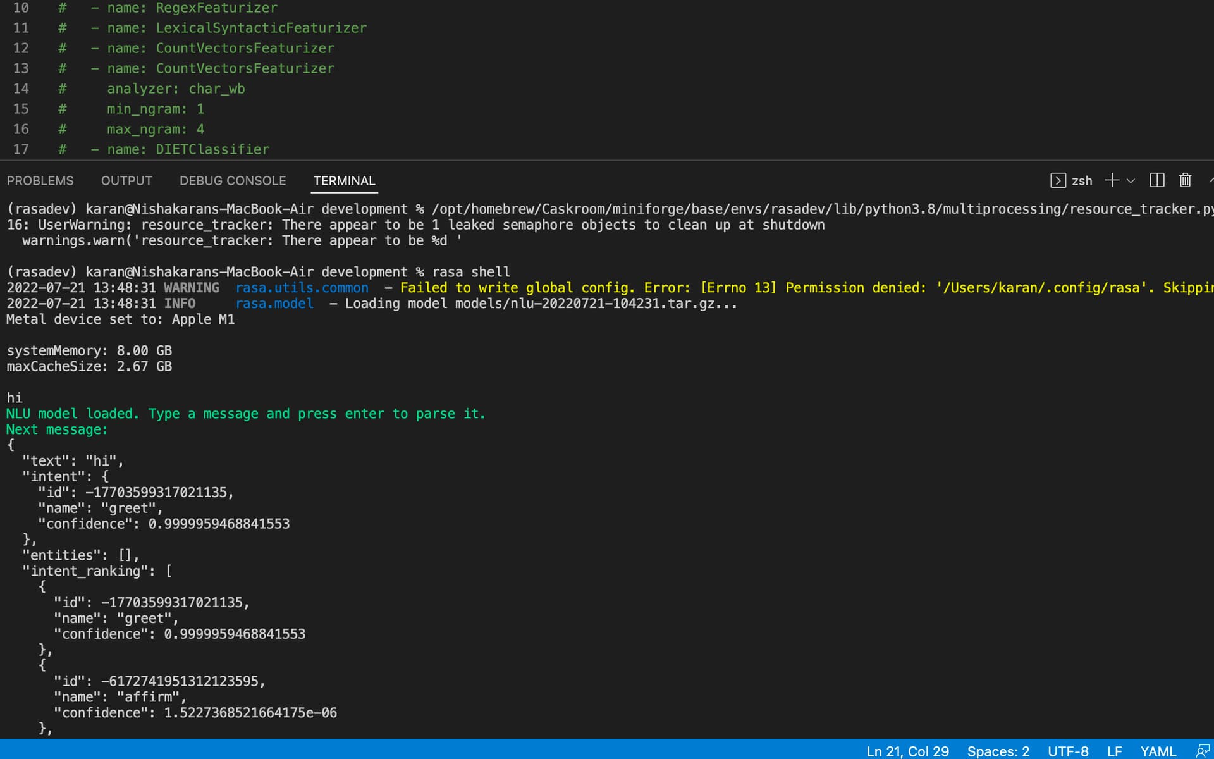Switch to the PROBLEMS tab
The height and width of the screenshot is (759, 1214).
pos(40,181)
